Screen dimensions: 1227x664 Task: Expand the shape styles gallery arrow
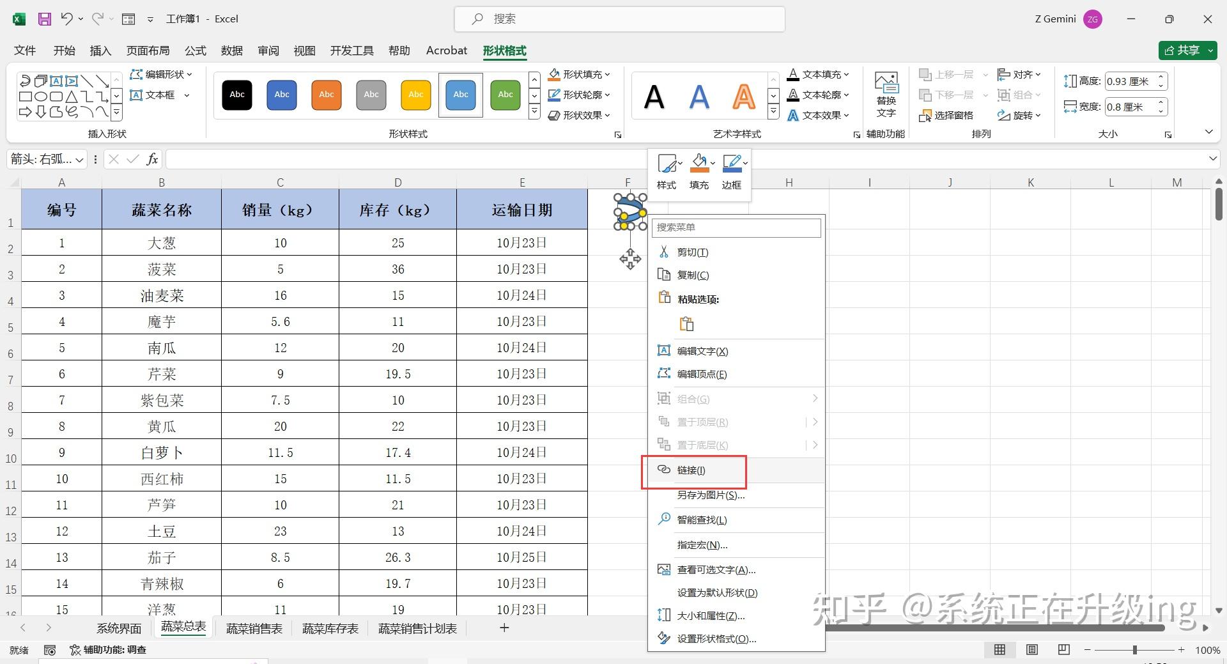click(x=534, y=111)
